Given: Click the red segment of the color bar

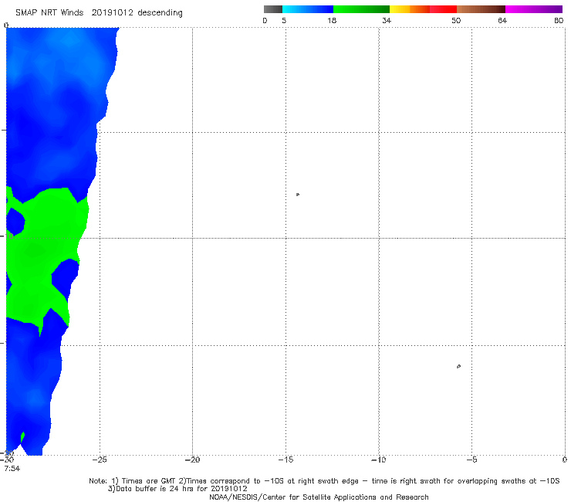Looking at the screenshot, I should point(443,9).
